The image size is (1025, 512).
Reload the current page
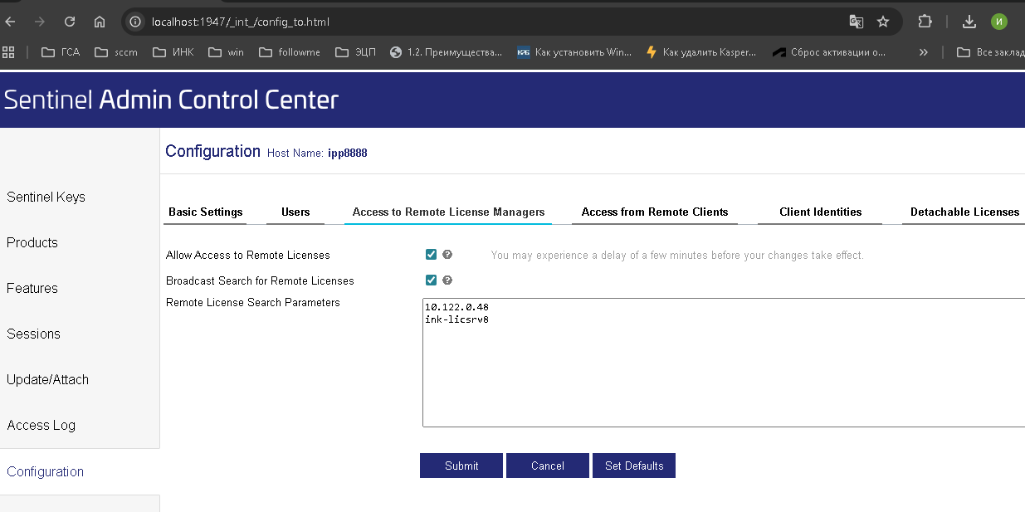point(70,22)
